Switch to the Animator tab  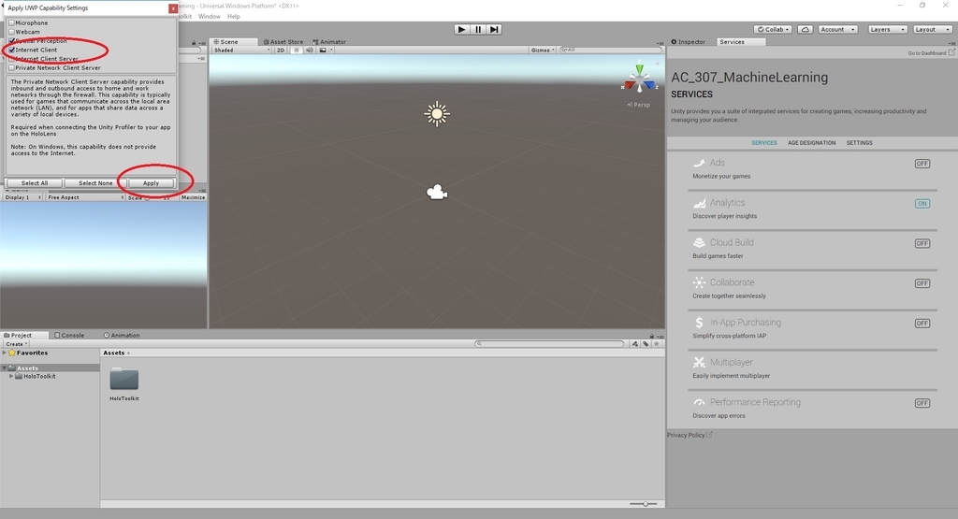click(x=329, y=42)
